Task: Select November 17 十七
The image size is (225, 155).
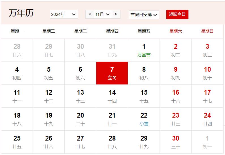Action: pyautogui.click(x=207, y=96)
